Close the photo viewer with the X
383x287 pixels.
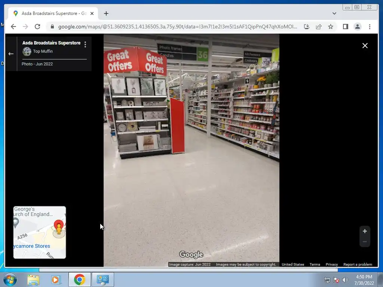tap(365, 46)
